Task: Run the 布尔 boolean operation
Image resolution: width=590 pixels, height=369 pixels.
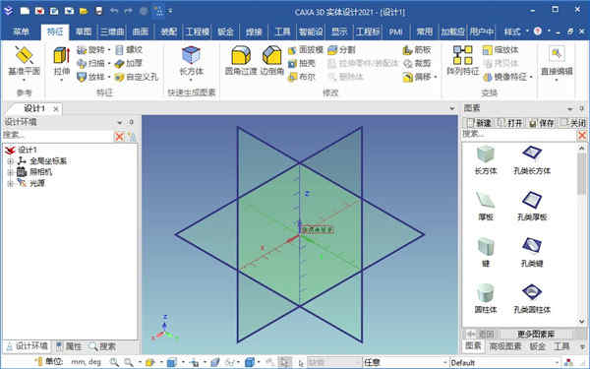Action: tap(302, 77)
